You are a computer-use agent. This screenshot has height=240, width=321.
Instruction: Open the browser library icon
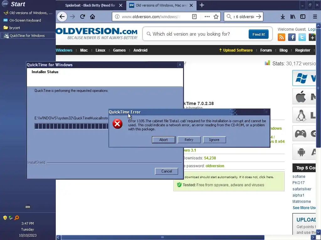click(293, 17)
